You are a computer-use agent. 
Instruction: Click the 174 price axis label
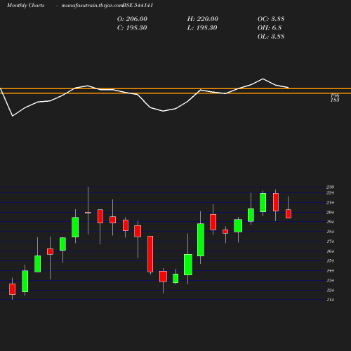330,241
